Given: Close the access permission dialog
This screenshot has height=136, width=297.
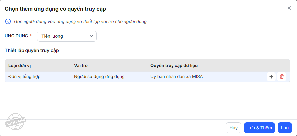Looking at the screenshot, I should point(289,8).
